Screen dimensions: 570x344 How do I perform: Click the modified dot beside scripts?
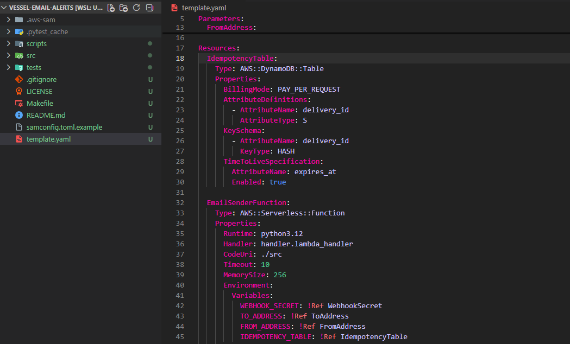pos(150,43)
